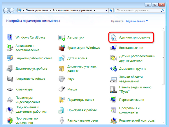The width and height of the screenshot is (169, 127).
Task: Open the Персонализация monitor icon
Action: [x=114, y=100]
